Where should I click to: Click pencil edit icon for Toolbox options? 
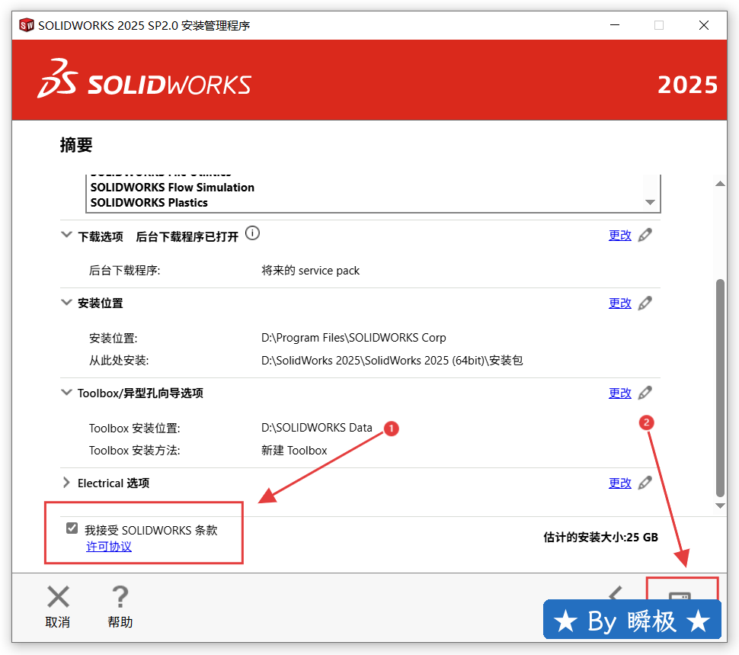tap(645, 393)
